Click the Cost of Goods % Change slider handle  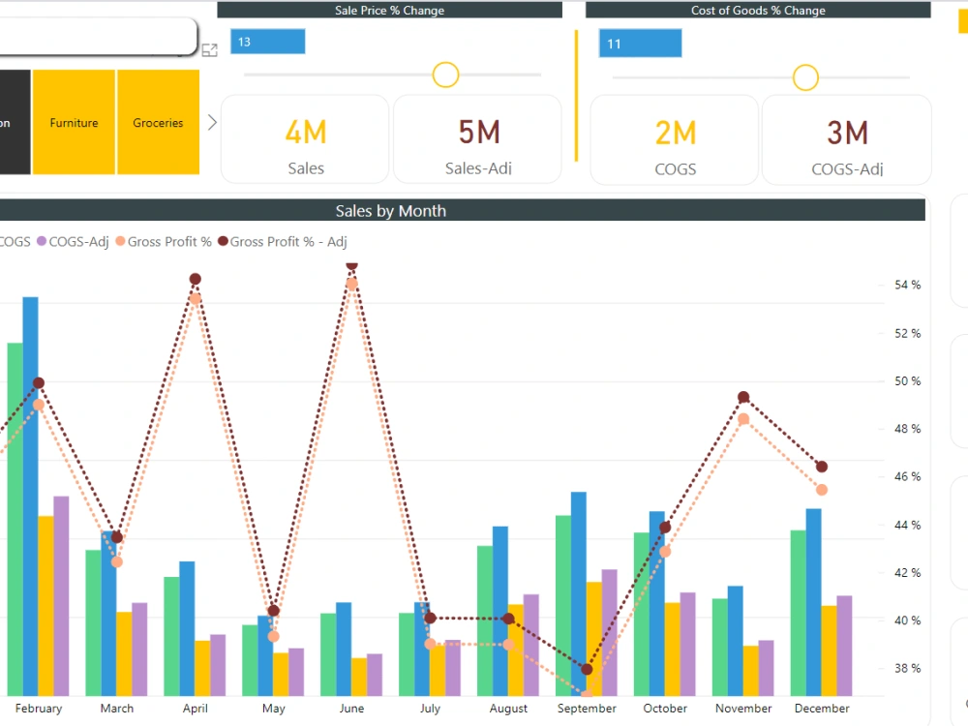805,77
